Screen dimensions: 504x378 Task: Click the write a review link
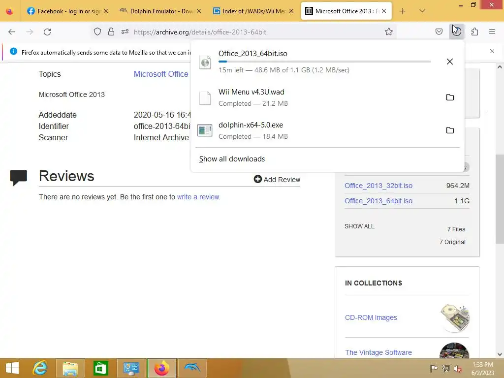point(198,197)
